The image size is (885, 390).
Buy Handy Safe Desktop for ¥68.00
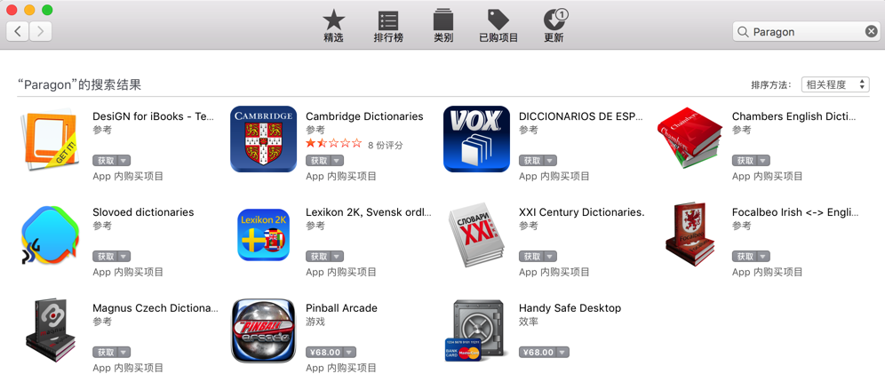[538, 352]
